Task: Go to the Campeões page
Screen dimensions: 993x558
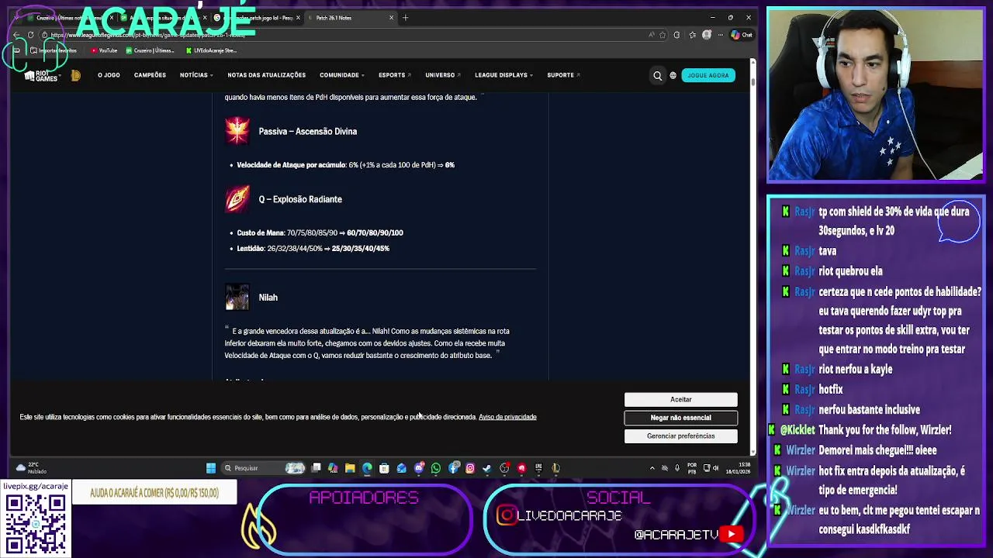Action: click(150, 75)
